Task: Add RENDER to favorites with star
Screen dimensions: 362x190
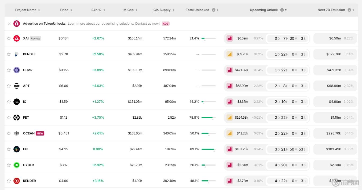Action: (9, 181)
